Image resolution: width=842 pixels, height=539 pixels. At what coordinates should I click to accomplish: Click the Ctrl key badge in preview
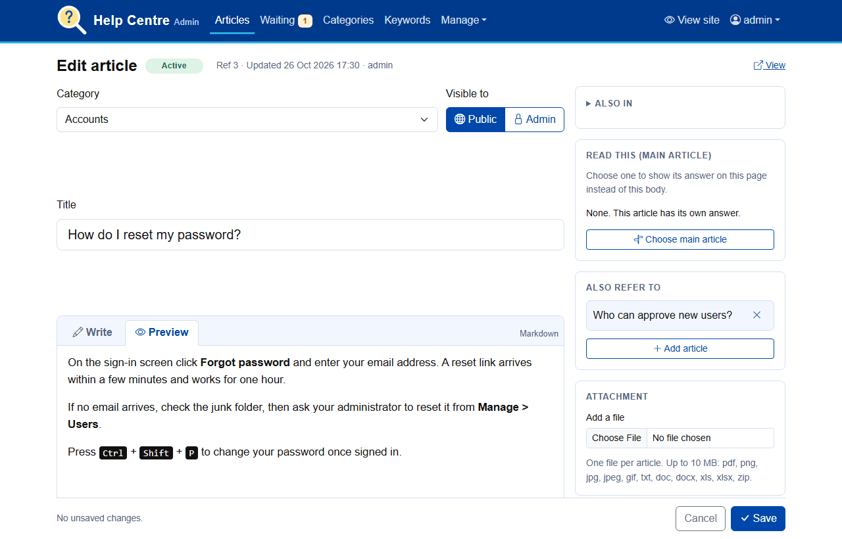(113, 453)
